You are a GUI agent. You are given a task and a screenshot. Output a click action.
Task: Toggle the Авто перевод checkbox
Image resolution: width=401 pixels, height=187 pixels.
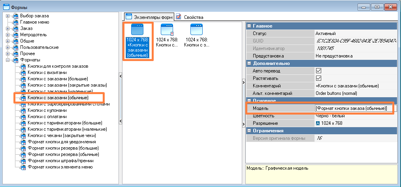pos(318,71)
